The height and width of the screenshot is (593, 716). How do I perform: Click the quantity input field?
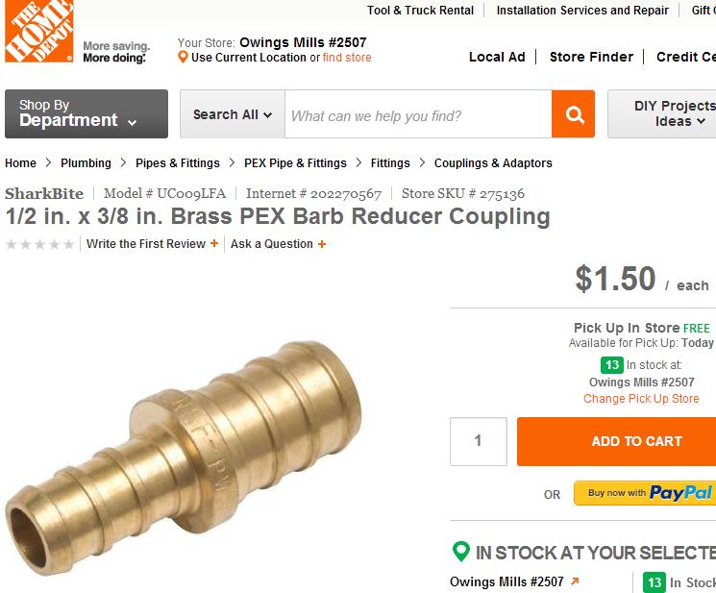point(478,441)
